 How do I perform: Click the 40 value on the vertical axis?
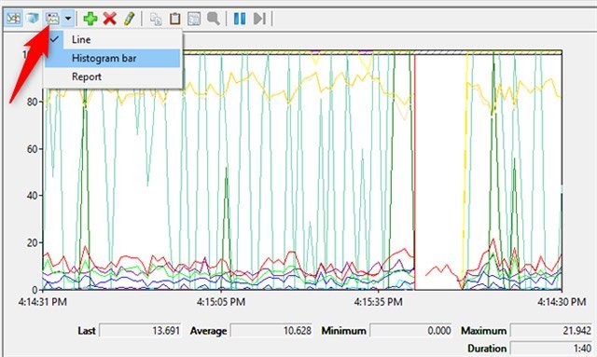(x=32, y=196)
